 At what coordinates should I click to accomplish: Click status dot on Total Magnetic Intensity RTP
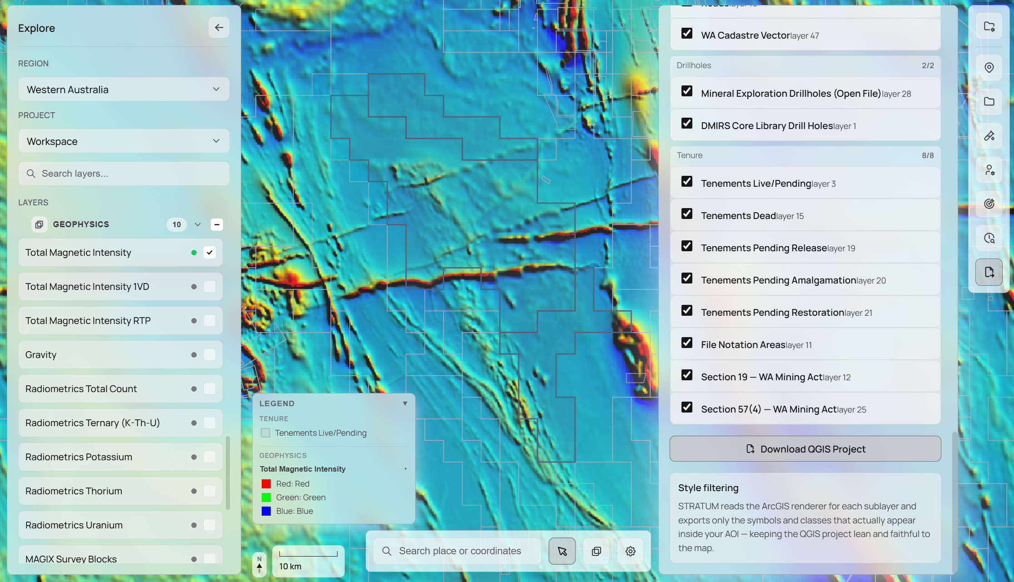tap(194, 321)
